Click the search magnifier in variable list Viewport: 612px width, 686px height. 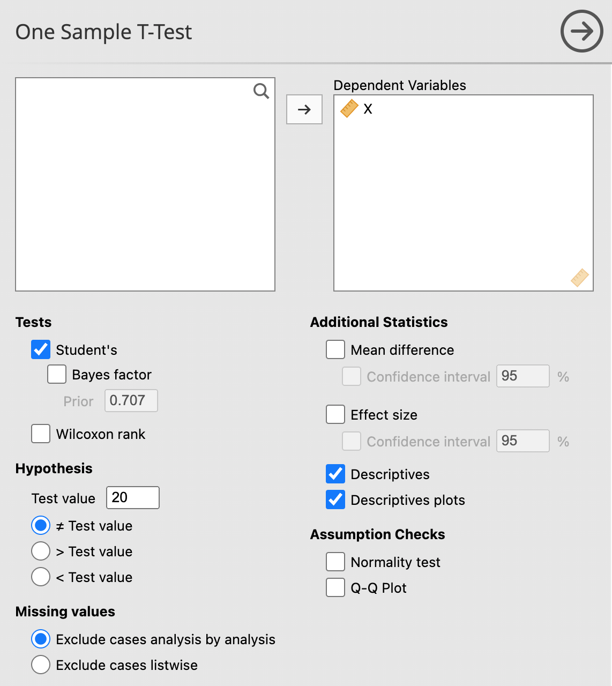tap(261, 91)
